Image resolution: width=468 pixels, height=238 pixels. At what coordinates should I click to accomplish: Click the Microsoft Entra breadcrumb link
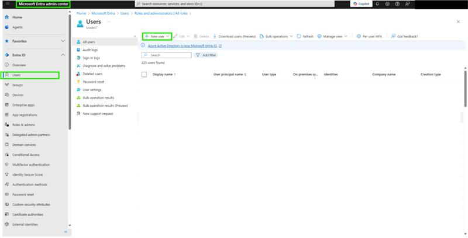(x=103, y=13)
